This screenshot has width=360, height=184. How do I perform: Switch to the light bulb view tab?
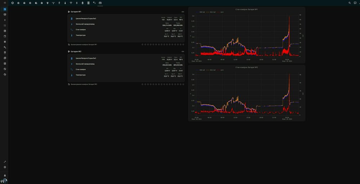click(x=48, y=3)
